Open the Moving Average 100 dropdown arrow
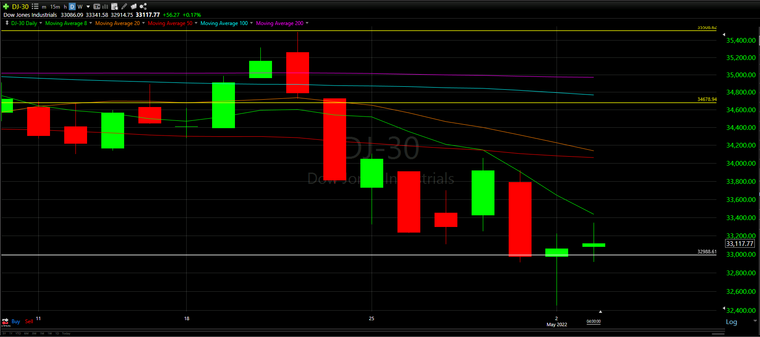Viewport: 760px width, 337px height. pyautogui.click(x=251, y=23)
